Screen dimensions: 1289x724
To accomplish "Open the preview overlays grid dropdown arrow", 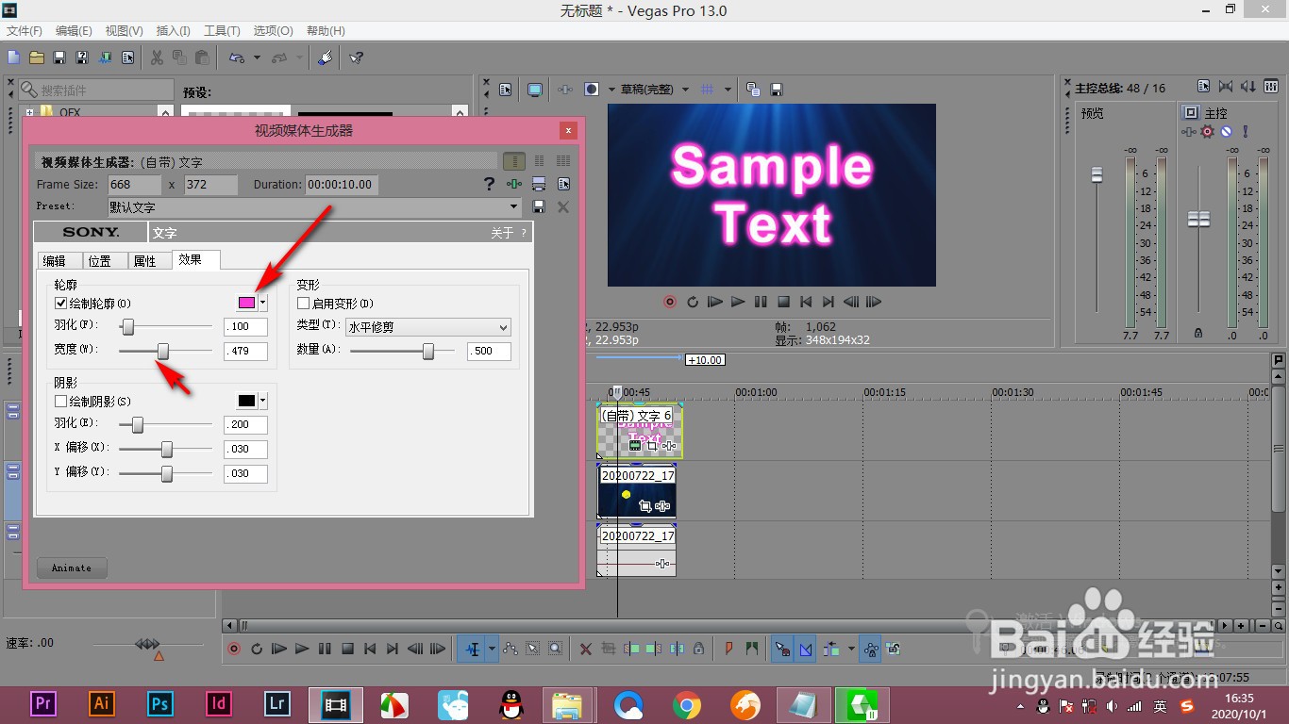I will point(728,90).
